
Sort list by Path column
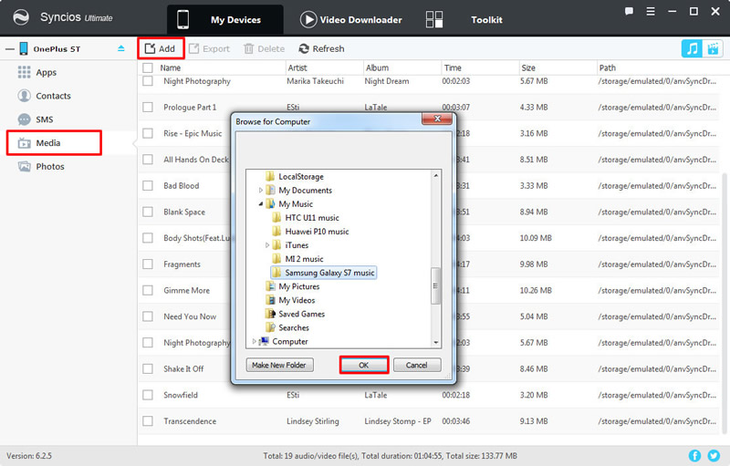tap(607, 67)
